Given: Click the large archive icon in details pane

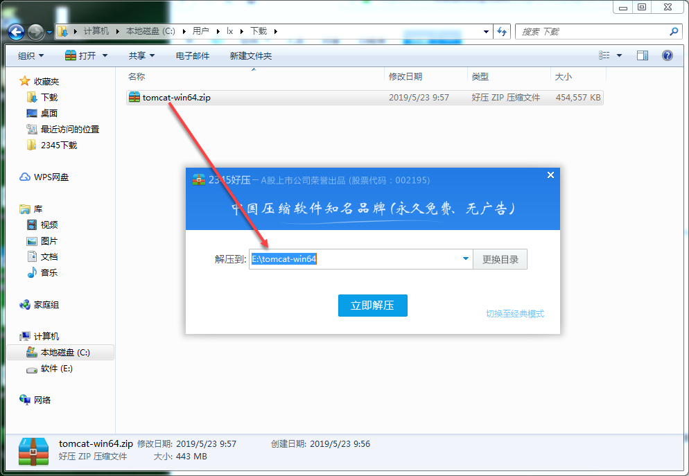Looking at the screenshot, I should [34, 451].
